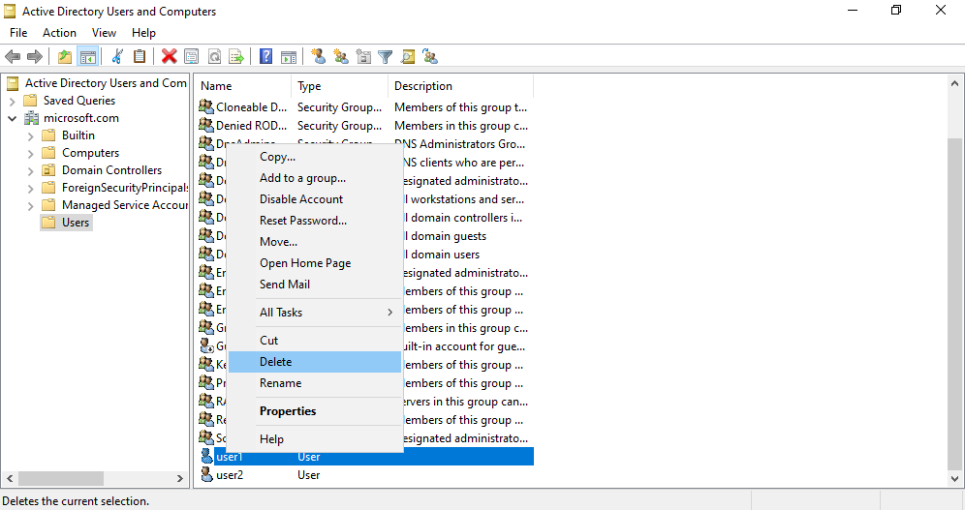This screenshot has width=965, height=510.
Task: Select the user2 row in list
Action: pos(365,475)
